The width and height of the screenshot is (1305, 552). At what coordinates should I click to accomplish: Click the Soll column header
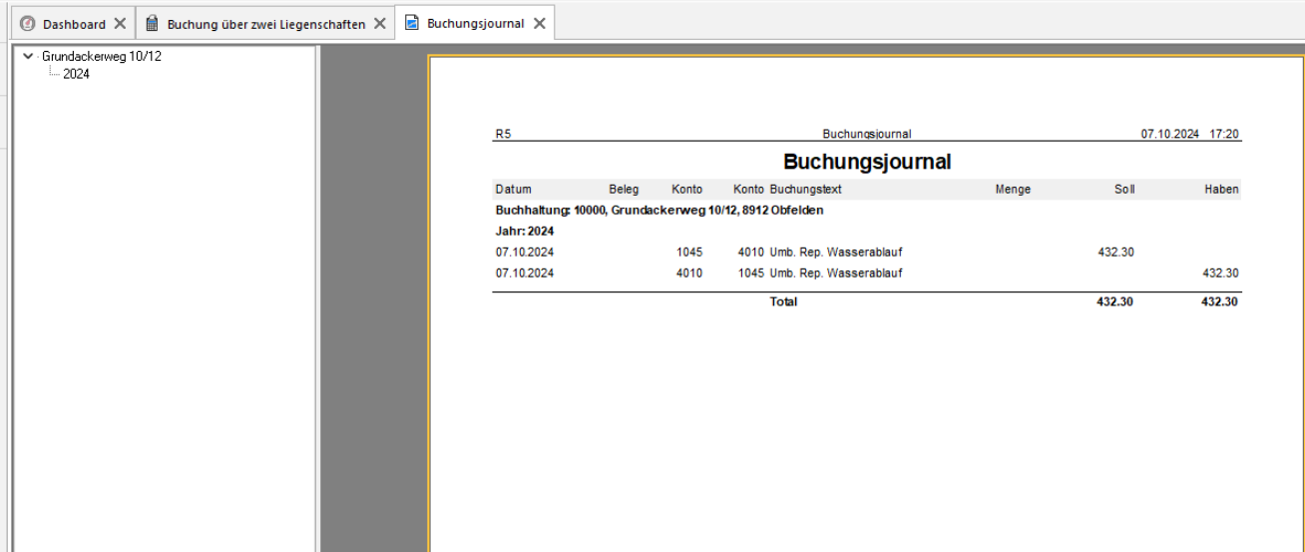click(1124, 190)
